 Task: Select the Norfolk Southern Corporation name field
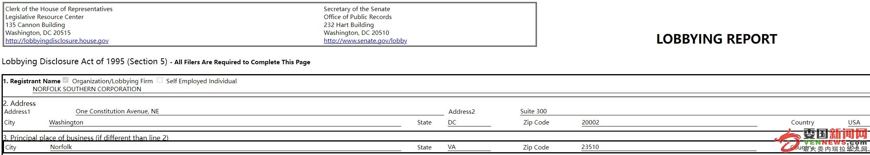tap(451, 89)
